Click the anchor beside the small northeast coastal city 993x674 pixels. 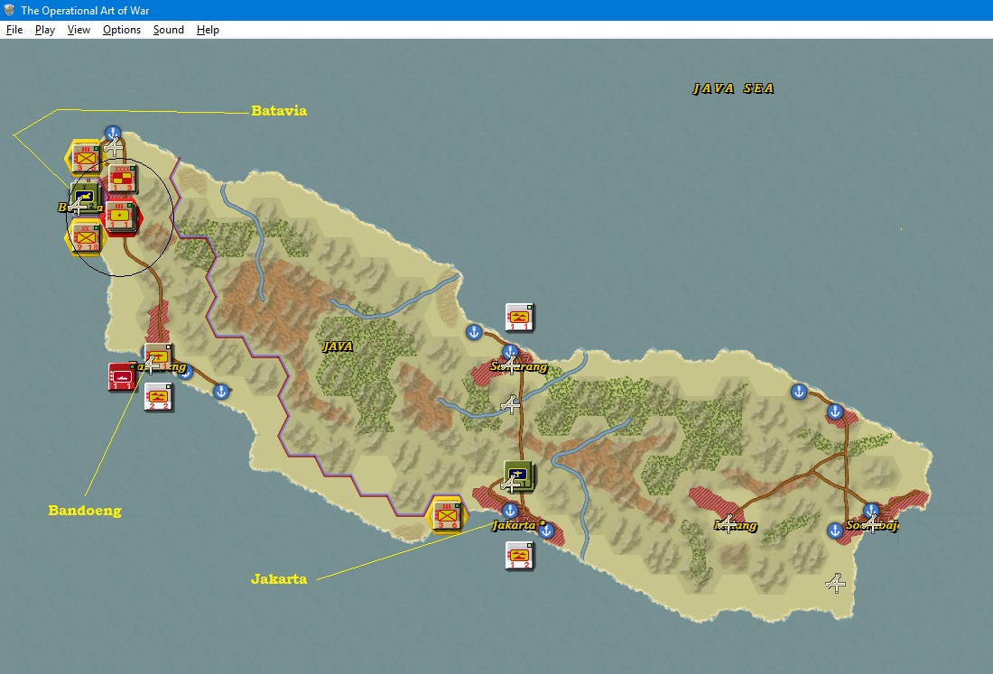(835, 412)
